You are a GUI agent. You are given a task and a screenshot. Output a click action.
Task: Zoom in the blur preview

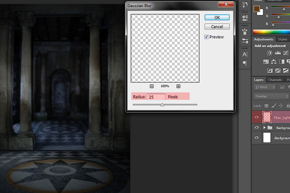(x=178, y=86)
